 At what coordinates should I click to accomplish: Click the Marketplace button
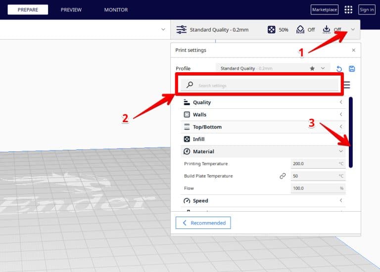324,10
